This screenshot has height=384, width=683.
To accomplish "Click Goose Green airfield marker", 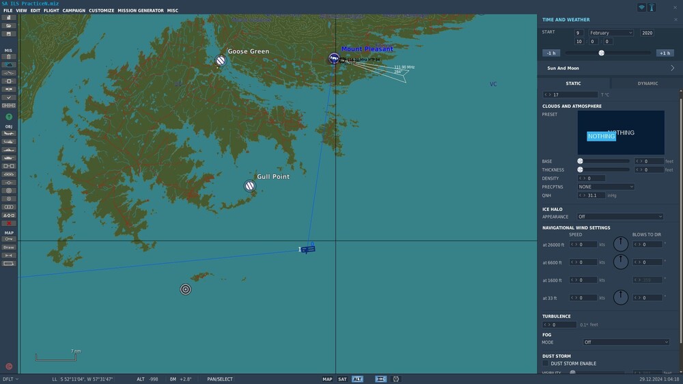I will [x=221, y=60].
